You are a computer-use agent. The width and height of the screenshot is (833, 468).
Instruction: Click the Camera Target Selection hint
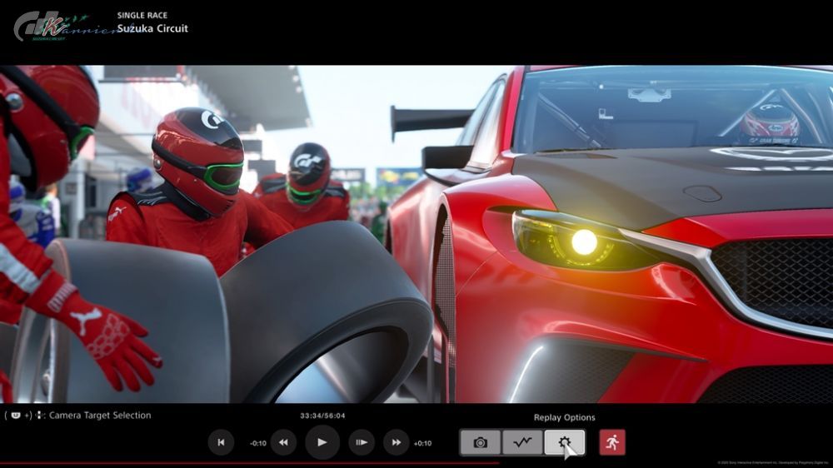click(77, 416)
